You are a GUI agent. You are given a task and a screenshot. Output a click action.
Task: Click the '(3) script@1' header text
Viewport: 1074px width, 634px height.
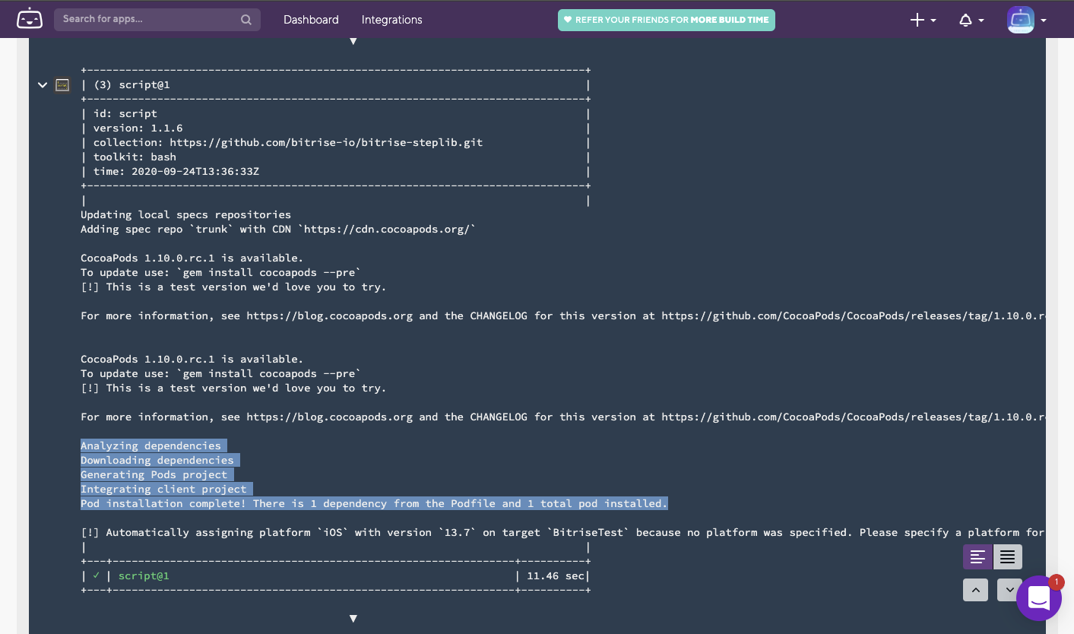point(131,85)
